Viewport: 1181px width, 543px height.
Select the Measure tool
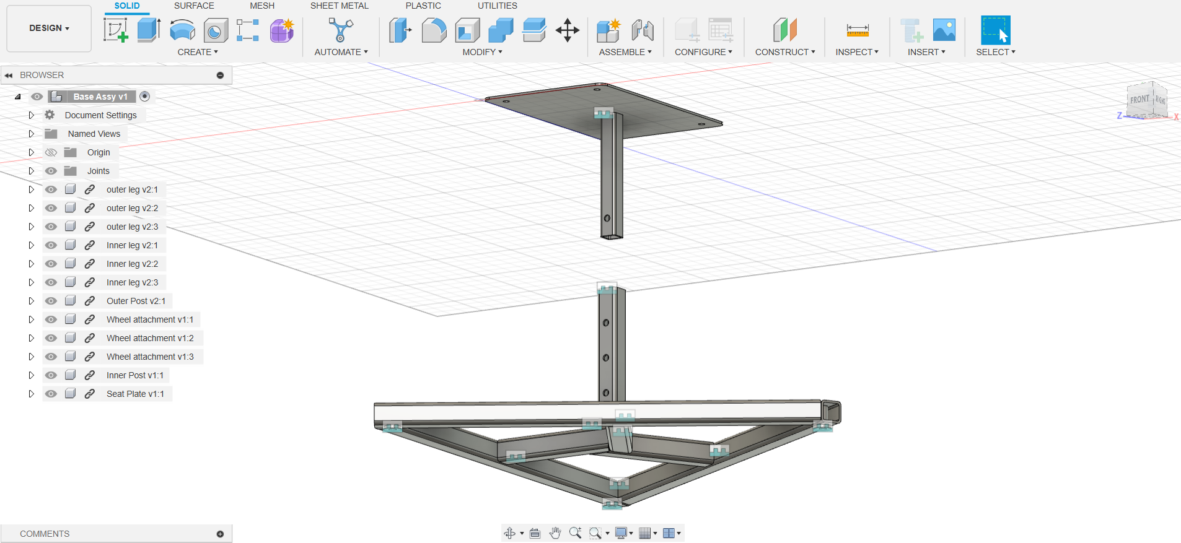click(x=858, y=30)
